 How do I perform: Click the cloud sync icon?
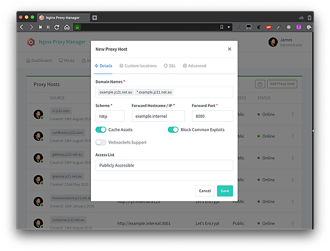coord(301,18)
